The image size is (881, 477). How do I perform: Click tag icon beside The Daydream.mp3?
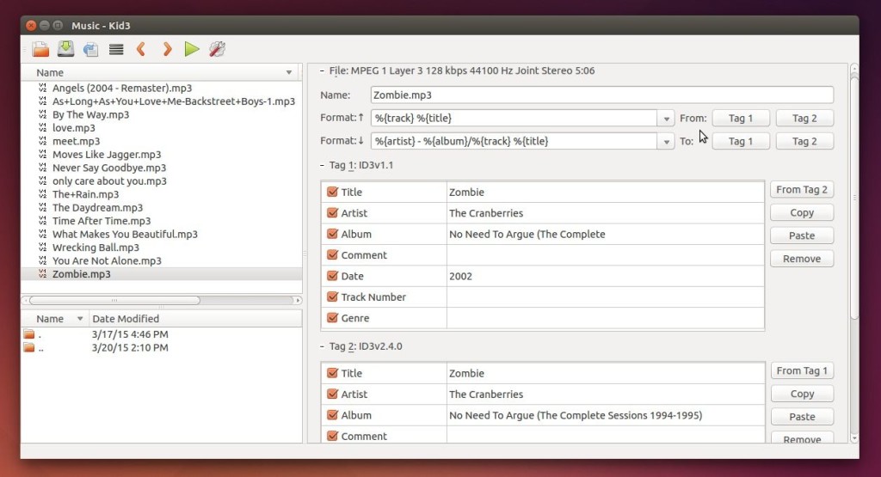43,207
